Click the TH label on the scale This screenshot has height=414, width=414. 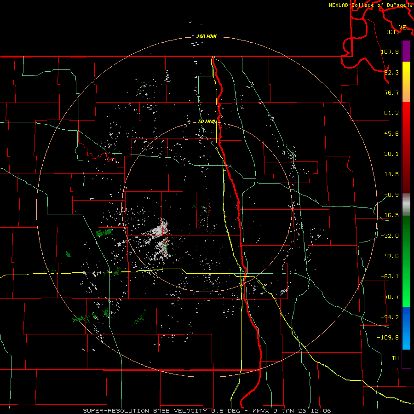pyautogui.click(x=395, y=358)
